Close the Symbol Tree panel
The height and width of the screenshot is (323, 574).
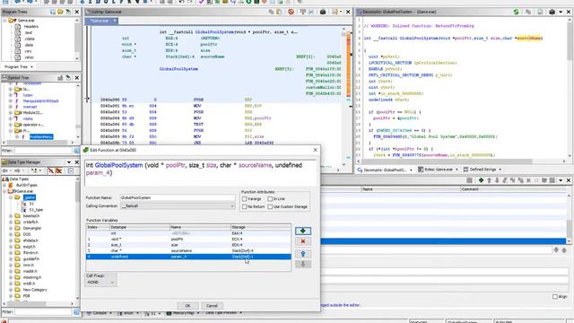pyautogui.click(x=77, y=78)
